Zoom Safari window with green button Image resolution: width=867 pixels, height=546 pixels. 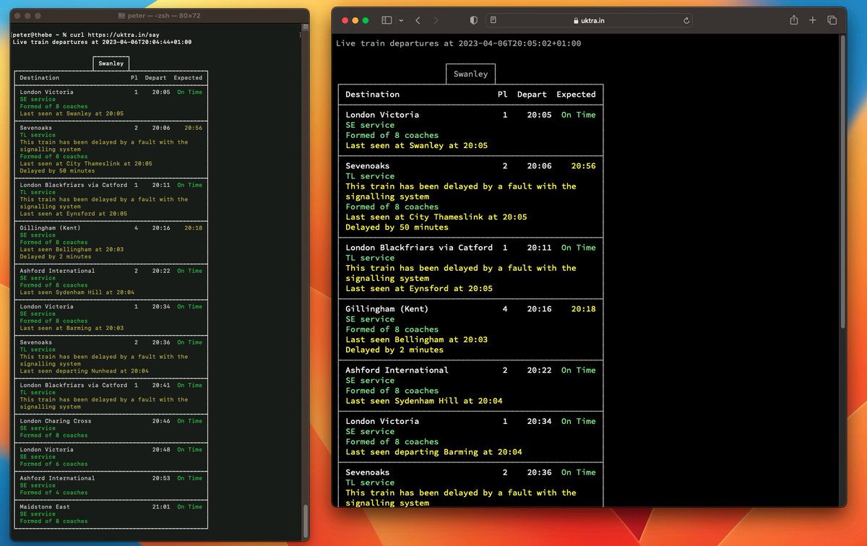pos(365,21)
